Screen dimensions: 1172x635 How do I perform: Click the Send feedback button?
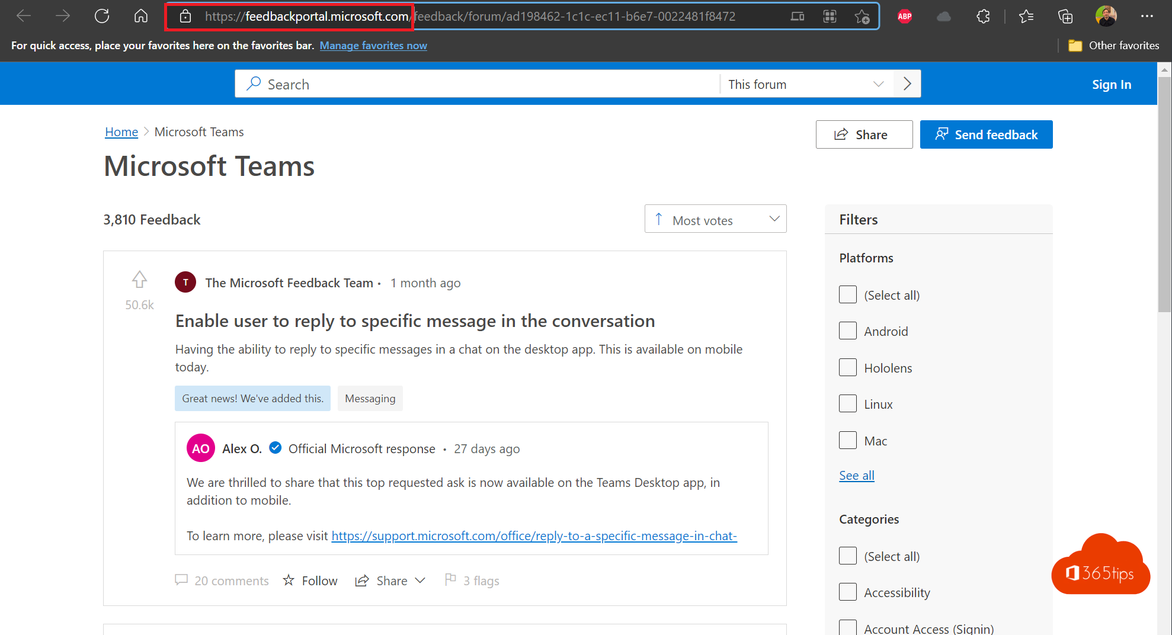click(x=986, y=134)
